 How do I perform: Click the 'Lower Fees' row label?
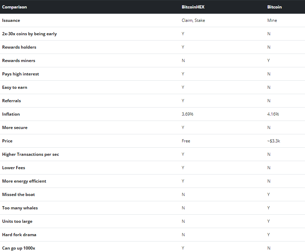tap(14, 168)
